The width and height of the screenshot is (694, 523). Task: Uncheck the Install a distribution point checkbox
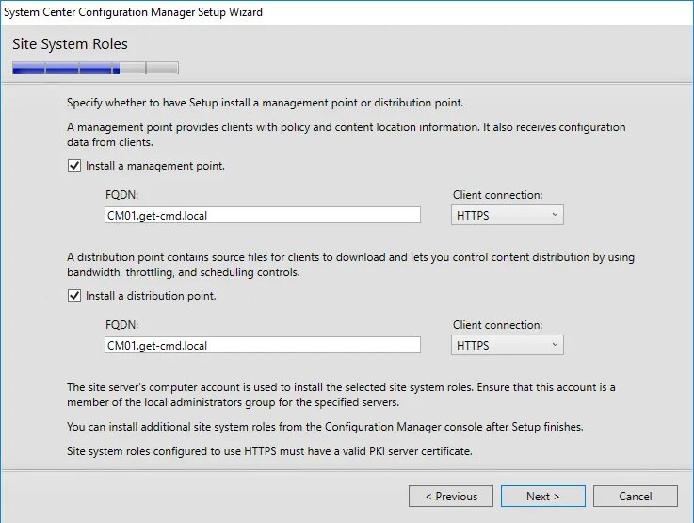coord(74,295)
